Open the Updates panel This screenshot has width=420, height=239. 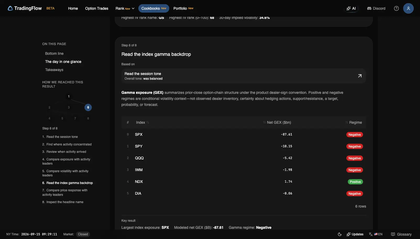tap(355, 234)
